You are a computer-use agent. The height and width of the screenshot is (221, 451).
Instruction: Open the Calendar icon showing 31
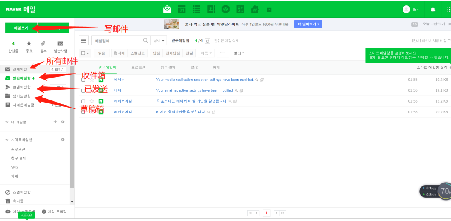pyautogui.click(x=182, y=9)
